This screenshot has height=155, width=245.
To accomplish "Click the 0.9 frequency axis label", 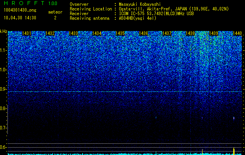I will [3, 89].
